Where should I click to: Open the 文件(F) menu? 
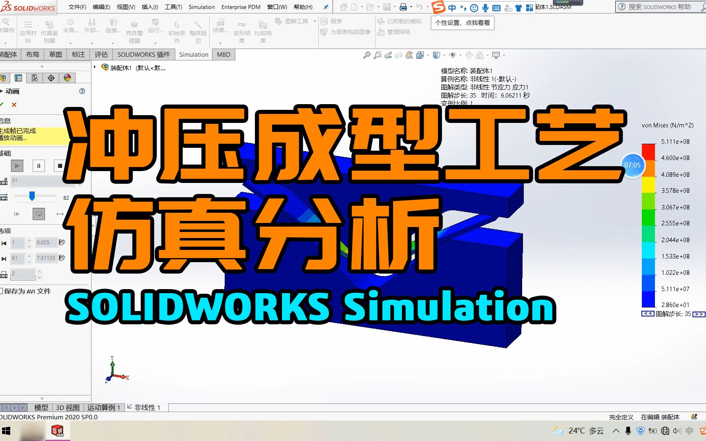pos(77,7)
